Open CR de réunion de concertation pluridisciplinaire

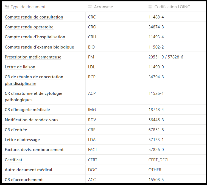[34, 80]
